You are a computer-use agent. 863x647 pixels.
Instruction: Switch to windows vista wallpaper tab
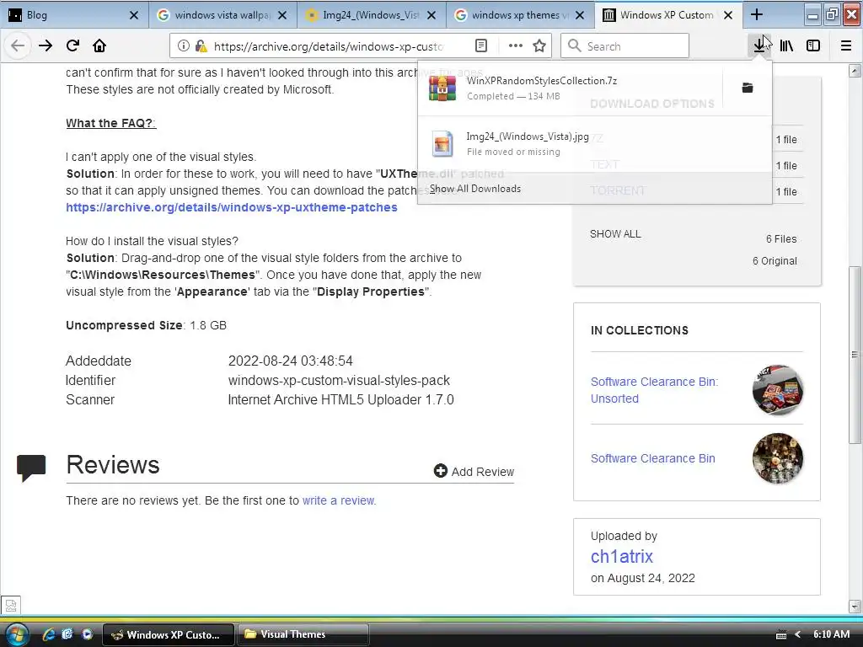pyautogui.click(x=222, y=15)
